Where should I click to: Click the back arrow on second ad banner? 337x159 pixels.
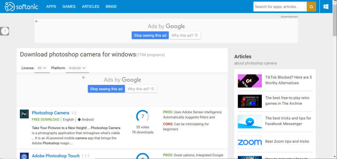[x=84, y=77]
